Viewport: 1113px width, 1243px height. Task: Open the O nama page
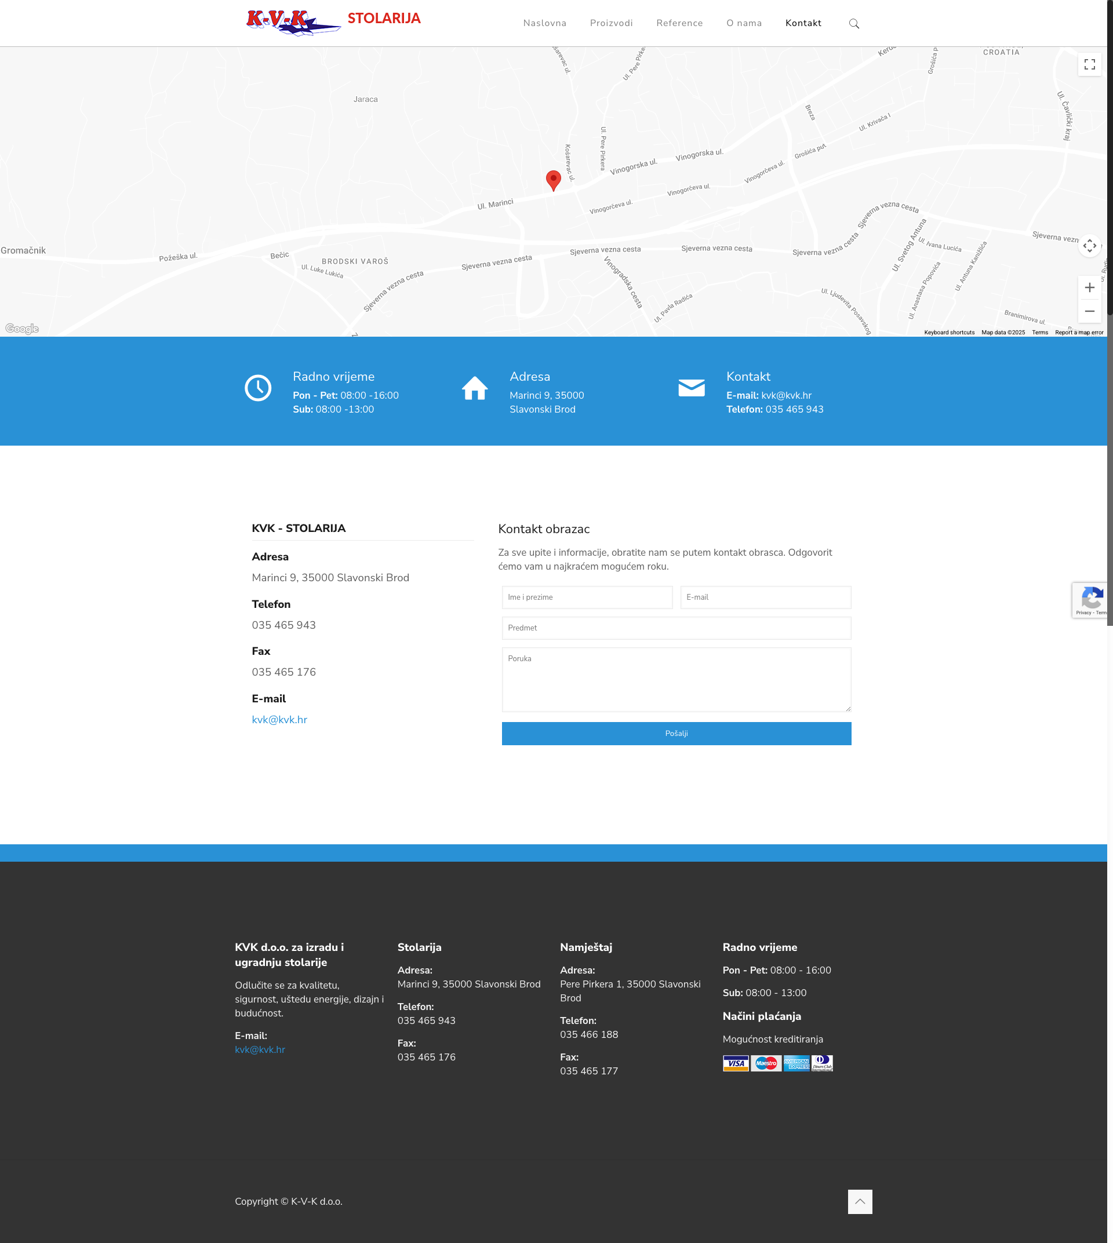[744, 23]
